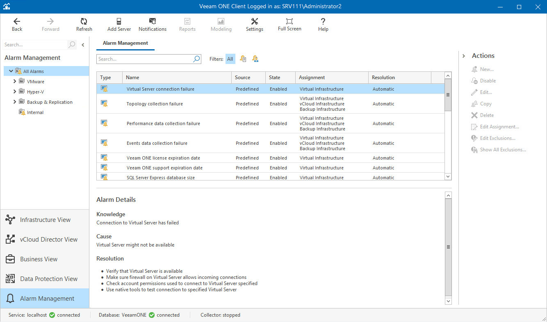This screenshot has height=322, width=547.
Task: Toggle the predefined alarms filter icon
Action: [x=243, y=59]
